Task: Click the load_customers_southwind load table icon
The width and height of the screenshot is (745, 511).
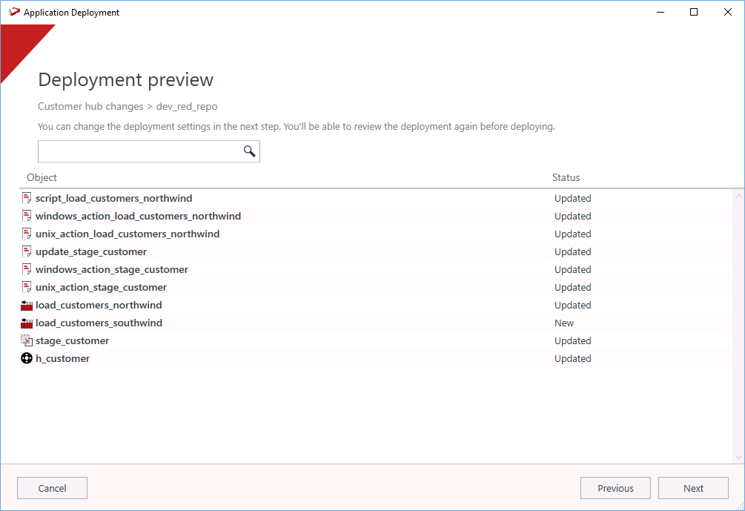Action: 27,323
